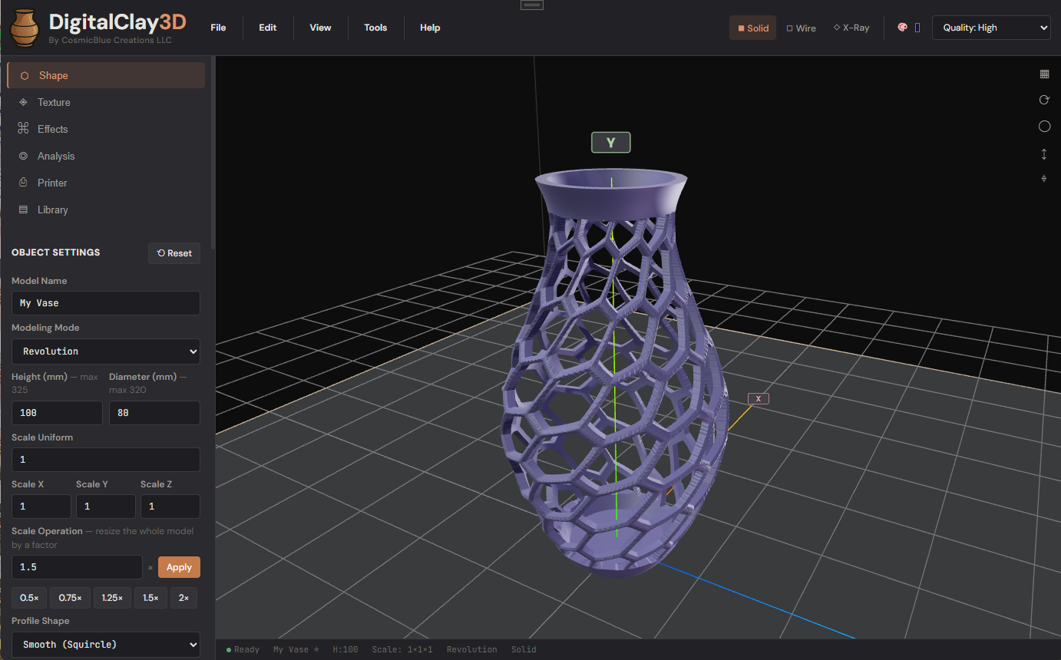1061x660 pixels.
Task: Choose the 0.5× scale preset
Action: (29, 598)
